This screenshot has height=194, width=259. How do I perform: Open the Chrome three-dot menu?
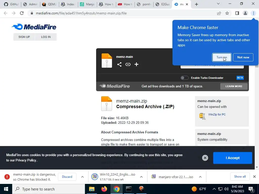(253, 13)
